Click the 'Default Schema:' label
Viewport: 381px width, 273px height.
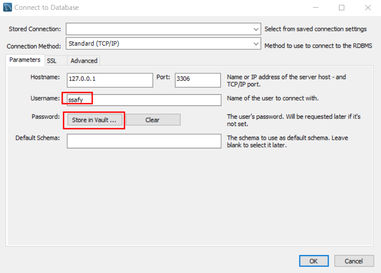click(38, 138)
